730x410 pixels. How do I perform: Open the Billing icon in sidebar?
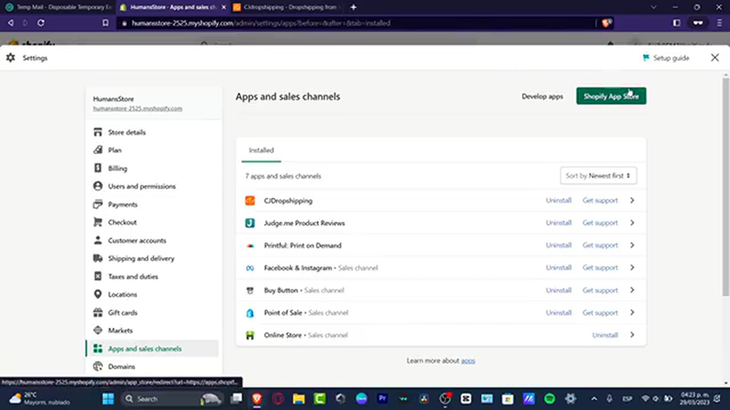(x=98, y=168)
